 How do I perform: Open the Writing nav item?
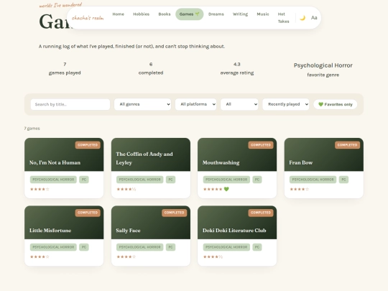tap(240, 14)
